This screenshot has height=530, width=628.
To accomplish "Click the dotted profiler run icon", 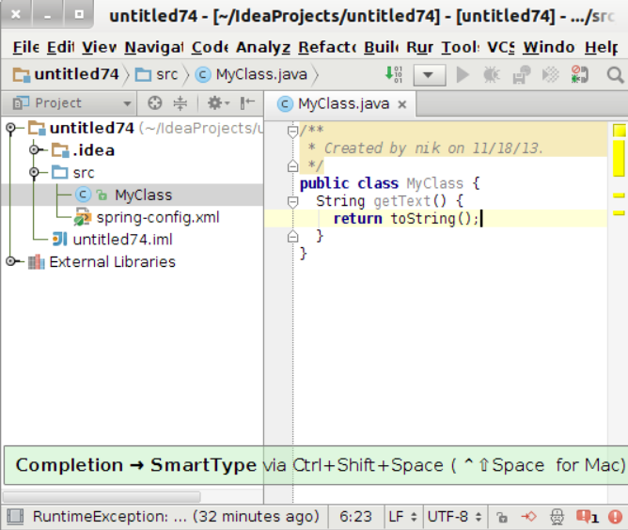I will [x=550, y=75].
